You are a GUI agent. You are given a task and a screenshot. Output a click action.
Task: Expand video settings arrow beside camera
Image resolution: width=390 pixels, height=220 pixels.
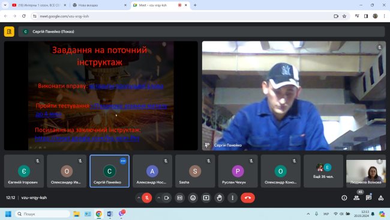coord(158,198)
